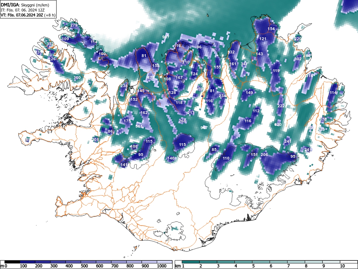The image size is (358, 269).
Task: Click the visibility value 302 on the map
Action: pyautogui.click(x=298, y=59)
